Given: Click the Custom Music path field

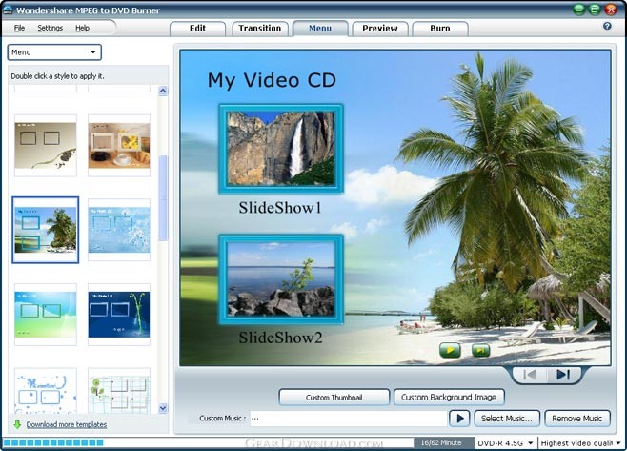Looking at the screenshot, I should 348,419.
